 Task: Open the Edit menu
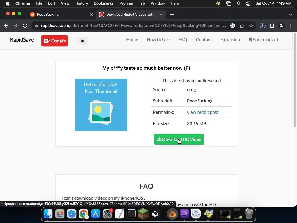click(51, 3)
